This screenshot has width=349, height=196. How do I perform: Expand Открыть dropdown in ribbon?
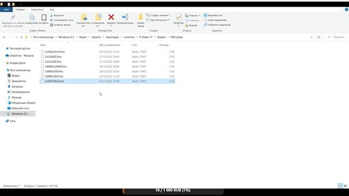point(192,15)
